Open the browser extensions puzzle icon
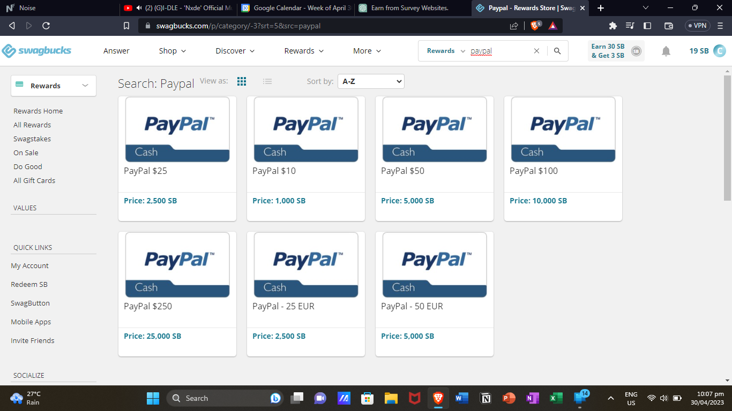 (x=613, y=26)
